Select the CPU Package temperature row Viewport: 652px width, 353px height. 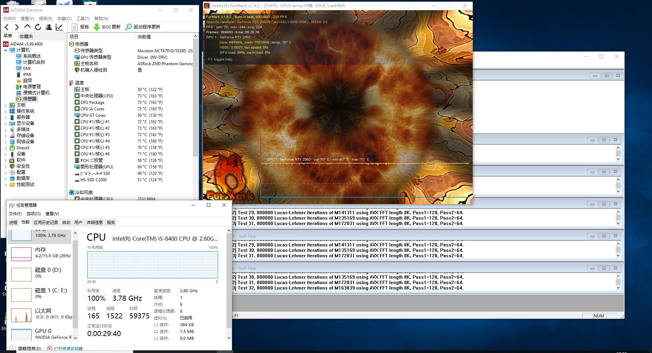pyautogui.click(x=130, y=103)
